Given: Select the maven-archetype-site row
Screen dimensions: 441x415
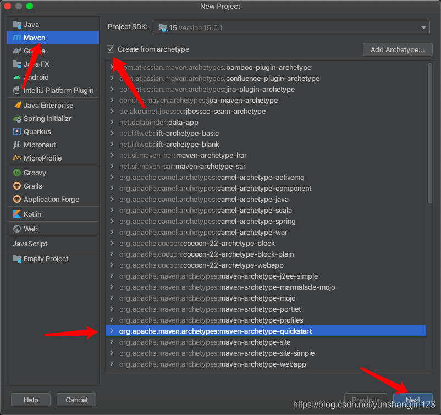Looking at the screenshot, I should (266, 342).
